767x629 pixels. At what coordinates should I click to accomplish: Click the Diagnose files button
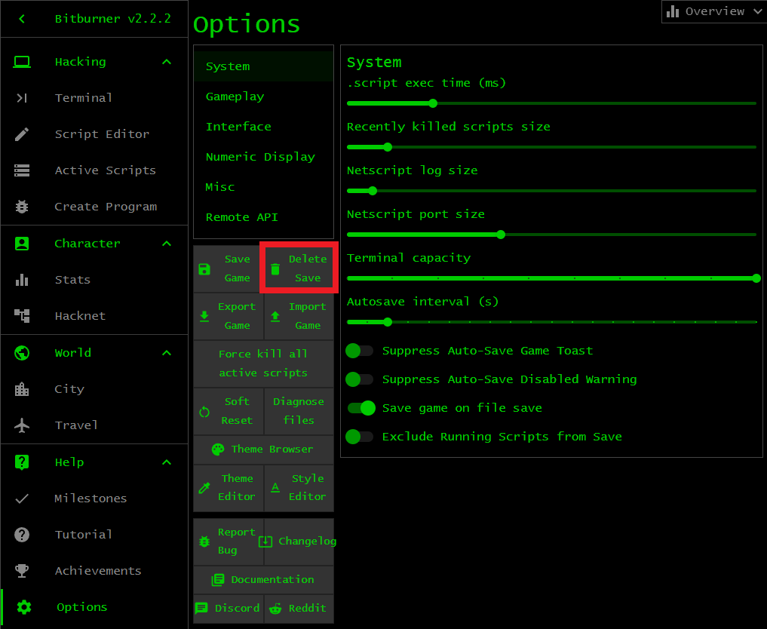[299, 411]
